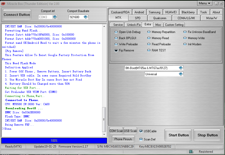
Task: Open the Mstar/W tab
Action: [212, 18]
